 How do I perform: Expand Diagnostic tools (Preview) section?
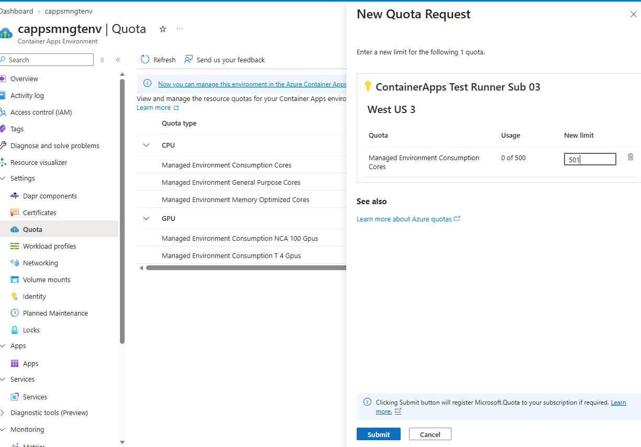point(3,413)
